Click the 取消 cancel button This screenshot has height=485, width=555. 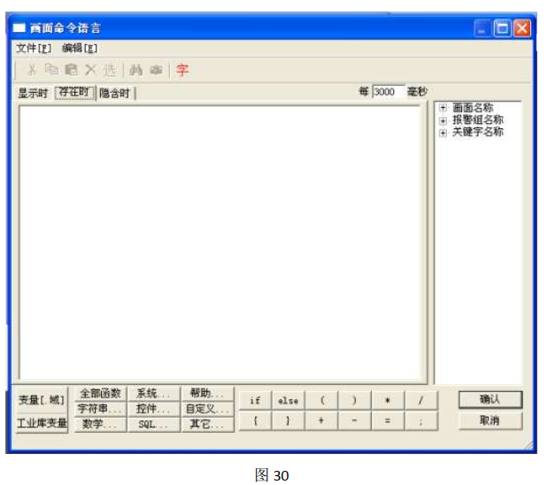[489, 421]
